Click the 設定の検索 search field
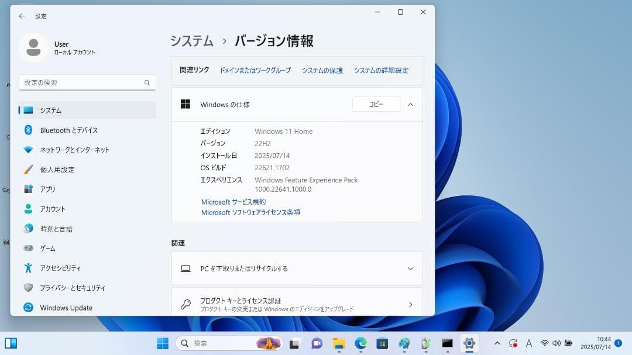632x355 pixels. (x=87, y=82)
